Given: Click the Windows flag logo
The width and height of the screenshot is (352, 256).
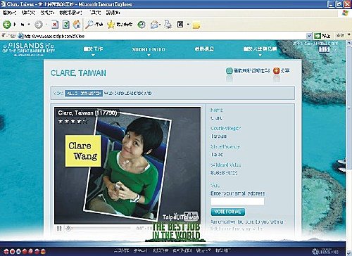Looking at the screenshot, I should tap(346, 13).
